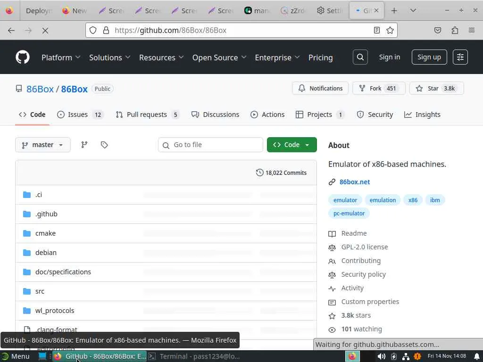Focus the Go to file search field
This screenshot has width=483, height=362.
(210, 145)
